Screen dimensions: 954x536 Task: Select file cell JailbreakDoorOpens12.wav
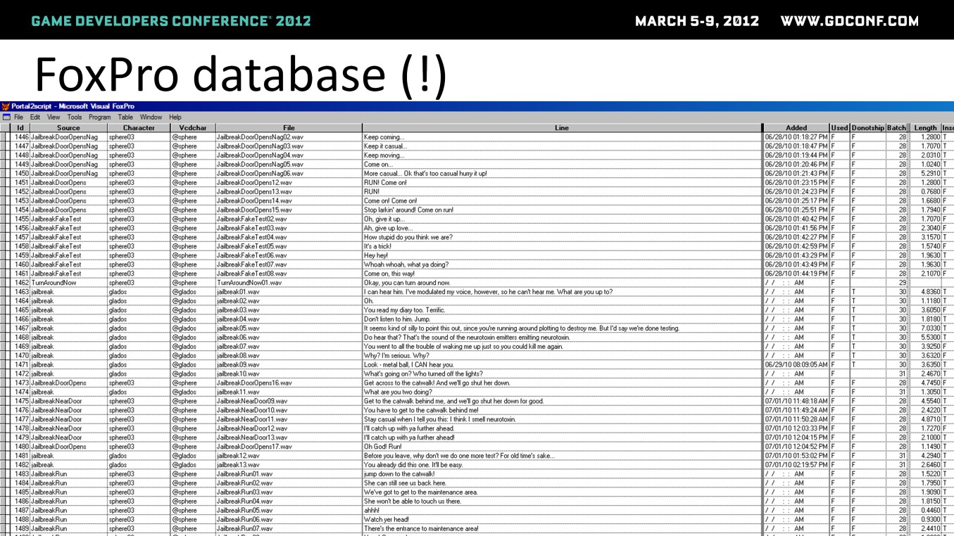(x=289, y=183)
